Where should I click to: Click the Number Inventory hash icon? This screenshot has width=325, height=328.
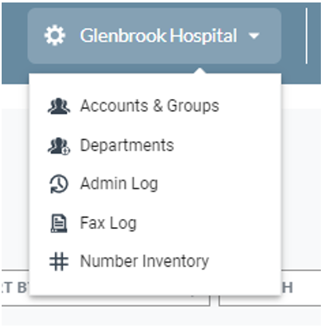pyautogui.click(x=59, y=261)
